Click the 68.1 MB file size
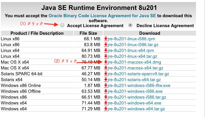 tap(92, 39)
